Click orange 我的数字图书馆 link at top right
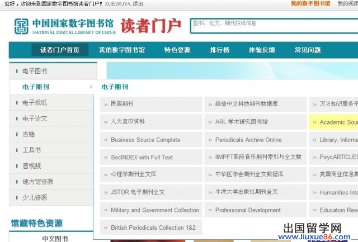The height and width of the screenshot is (242, 358). (x=310, y=3)
